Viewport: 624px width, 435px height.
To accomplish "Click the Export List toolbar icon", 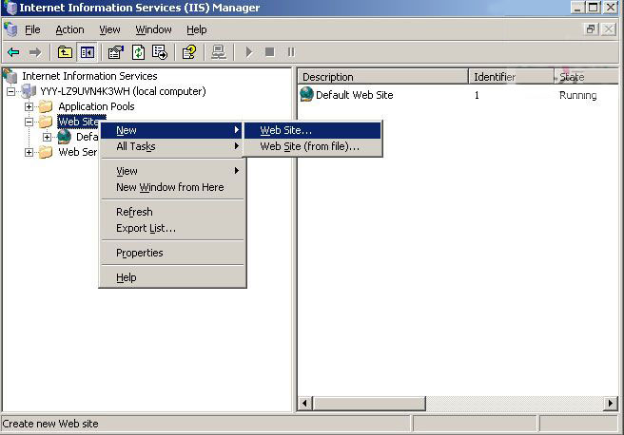I will tap(160, 52).
